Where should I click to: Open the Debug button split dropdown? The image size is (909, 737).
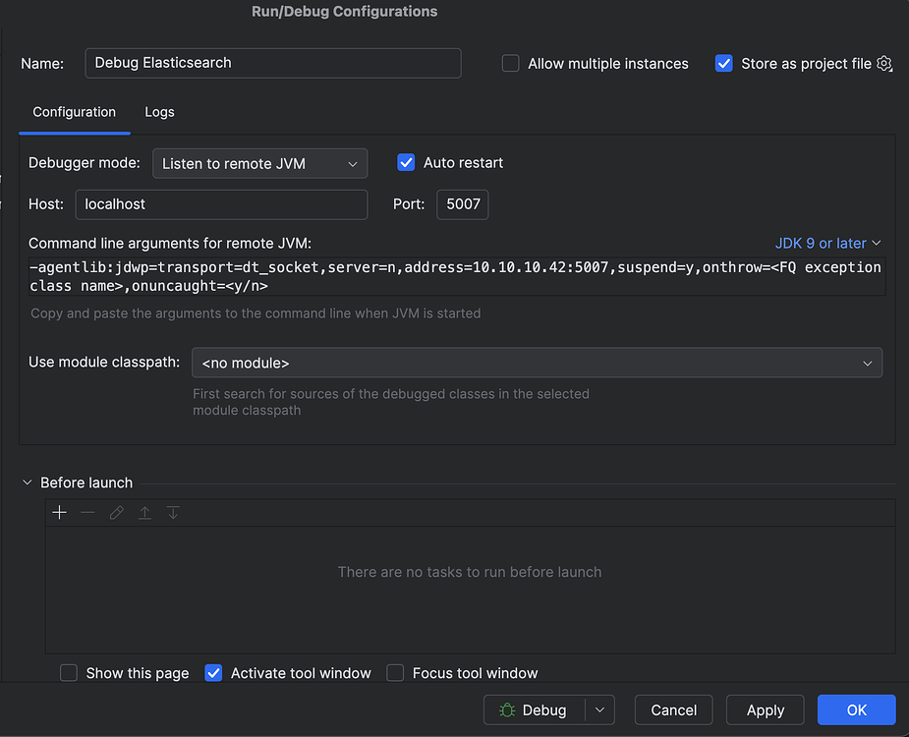pyautogui.click(x=599, y=709)
